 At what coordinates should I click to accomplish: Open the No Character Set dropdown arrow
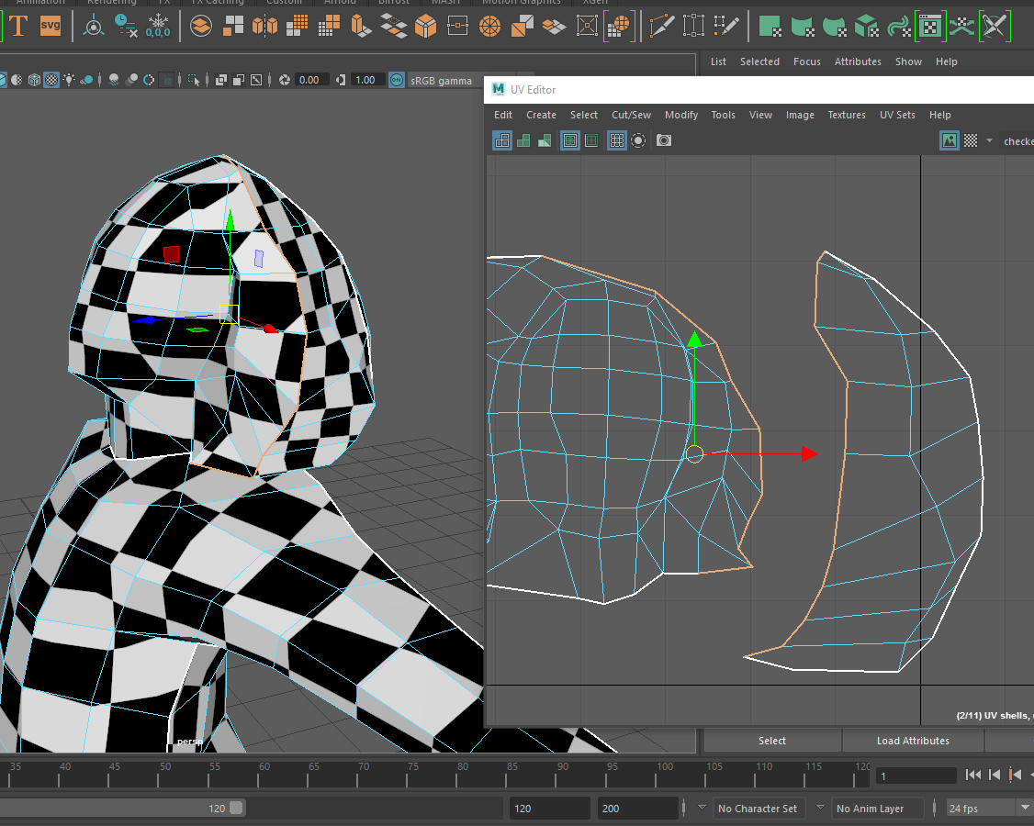(x=702, y=808)
